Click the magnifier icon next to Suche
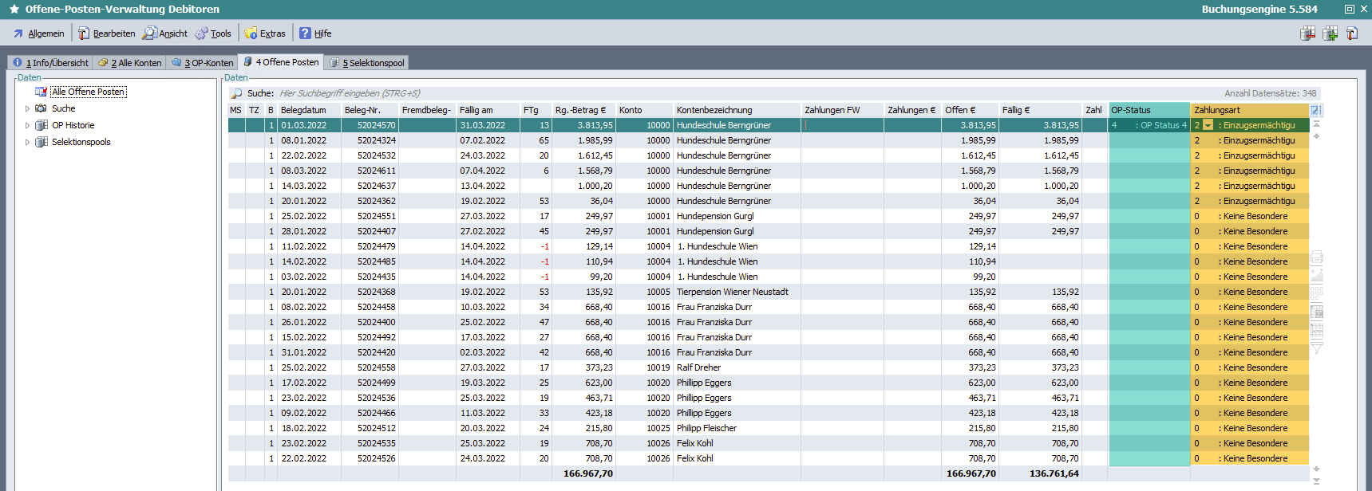 pyautogui.click(x=237, y=93)
